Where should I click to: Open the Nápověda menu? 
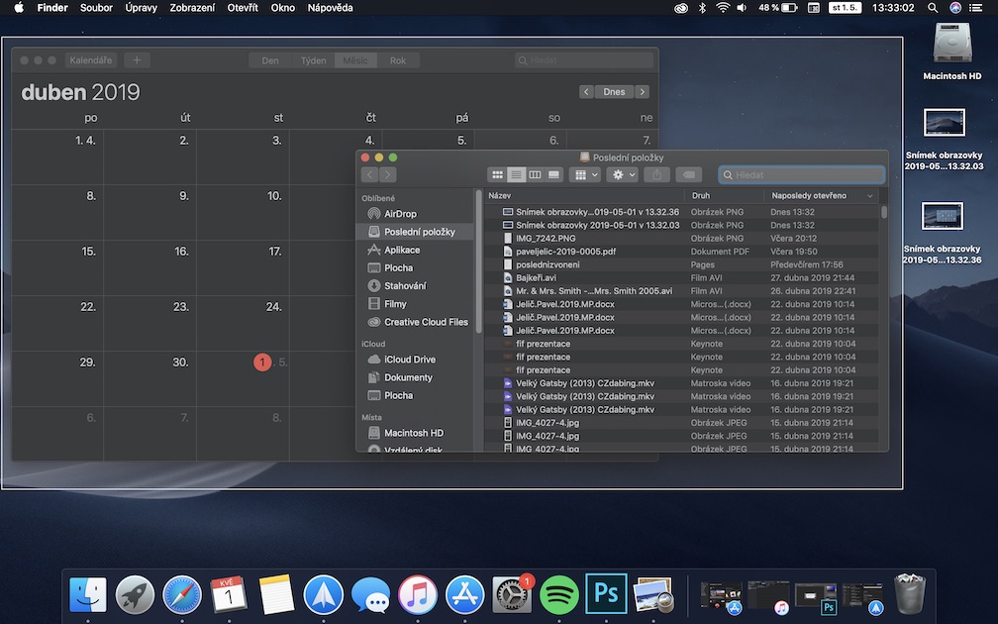pyautogui.click(x=330, y=8)
